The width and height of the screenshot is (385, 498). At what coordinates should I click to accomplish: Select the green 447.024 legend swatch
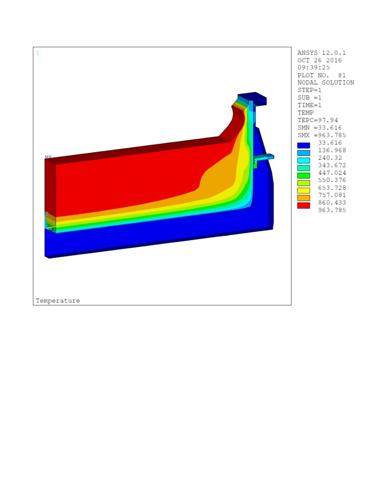coord(303,176)
